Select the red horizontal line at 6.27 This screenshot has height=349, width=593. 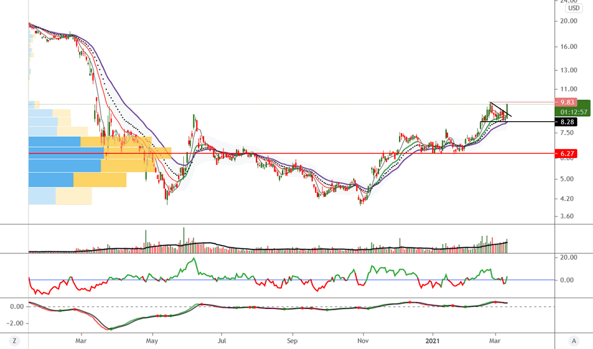pyautogui.click(x=291, y=154)
